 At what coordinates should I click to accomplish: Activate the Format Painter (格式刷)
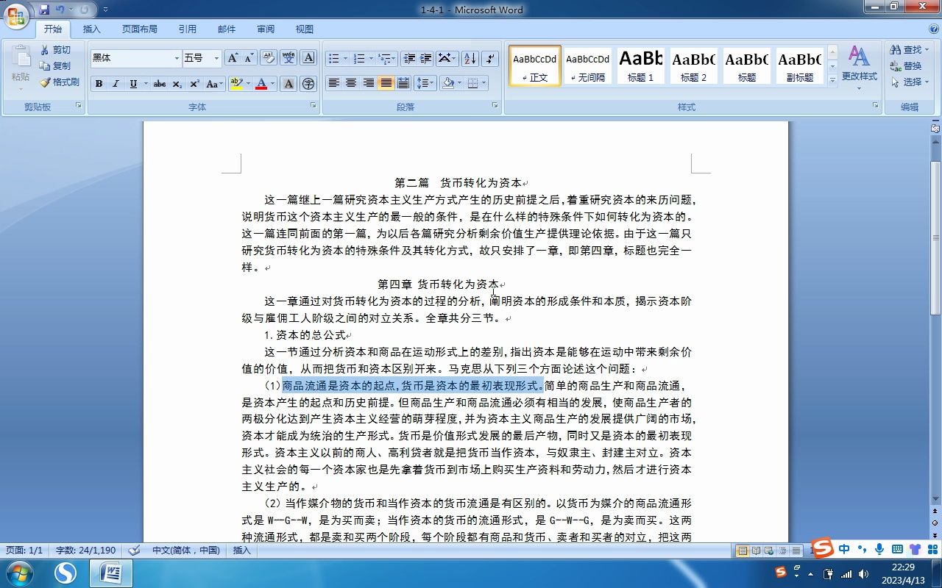tap(60, 82)
